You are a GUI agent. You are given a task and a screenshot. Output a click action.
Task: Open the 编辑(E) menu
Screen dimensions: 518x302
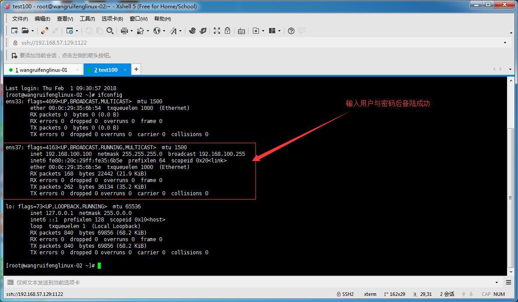(42, 19)
